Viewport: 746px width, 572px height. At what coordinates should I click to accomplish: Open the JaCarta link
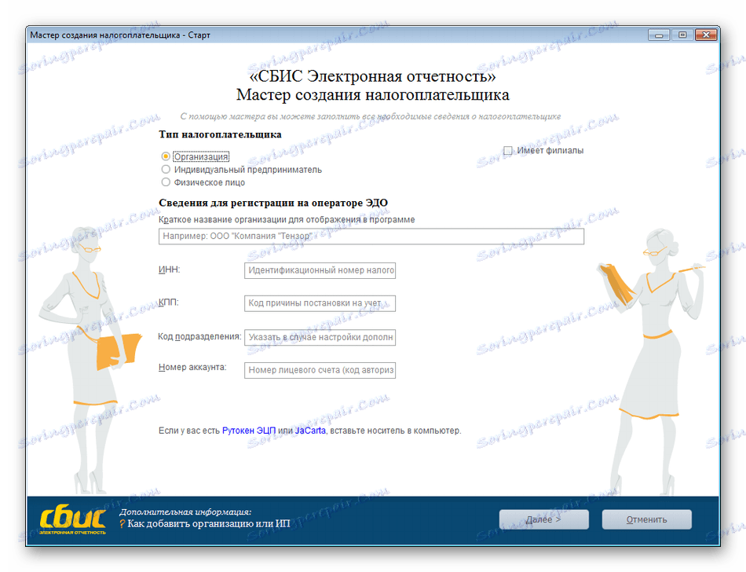click(310, 431)
